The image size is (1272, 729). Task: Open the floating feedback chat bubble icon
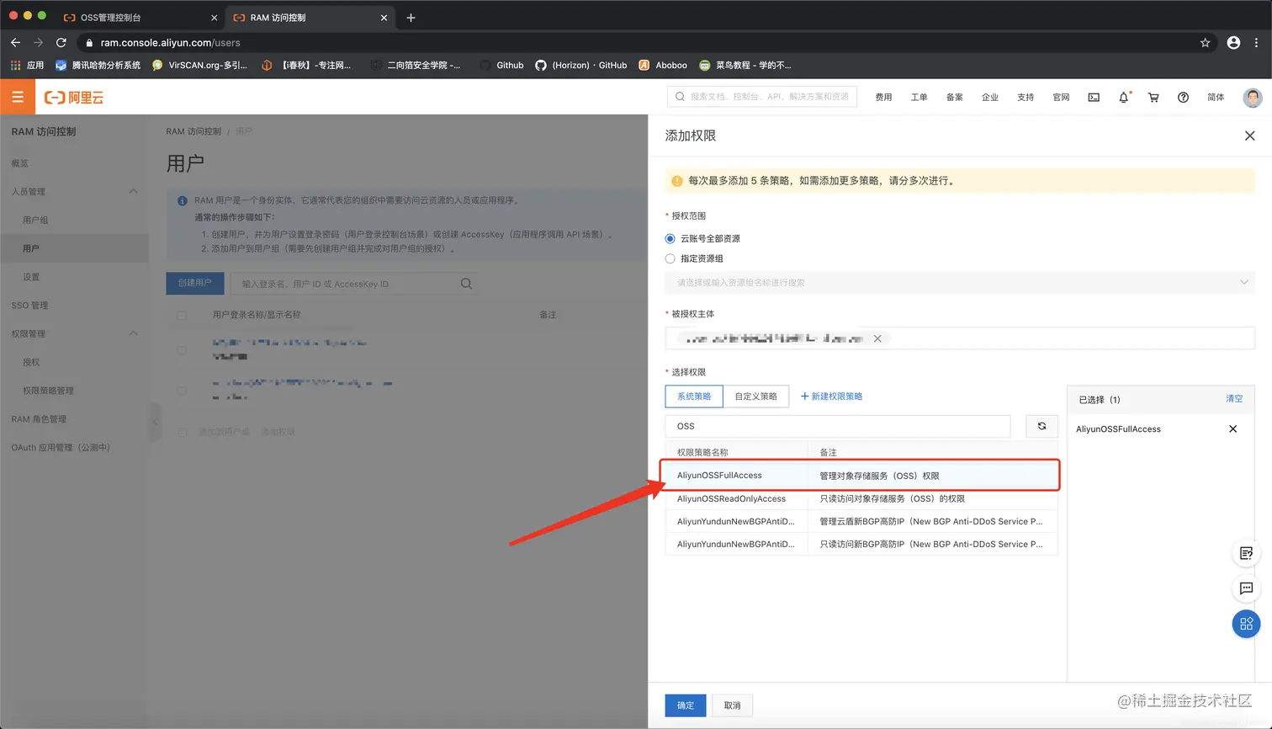click(x=1246, y=588)
